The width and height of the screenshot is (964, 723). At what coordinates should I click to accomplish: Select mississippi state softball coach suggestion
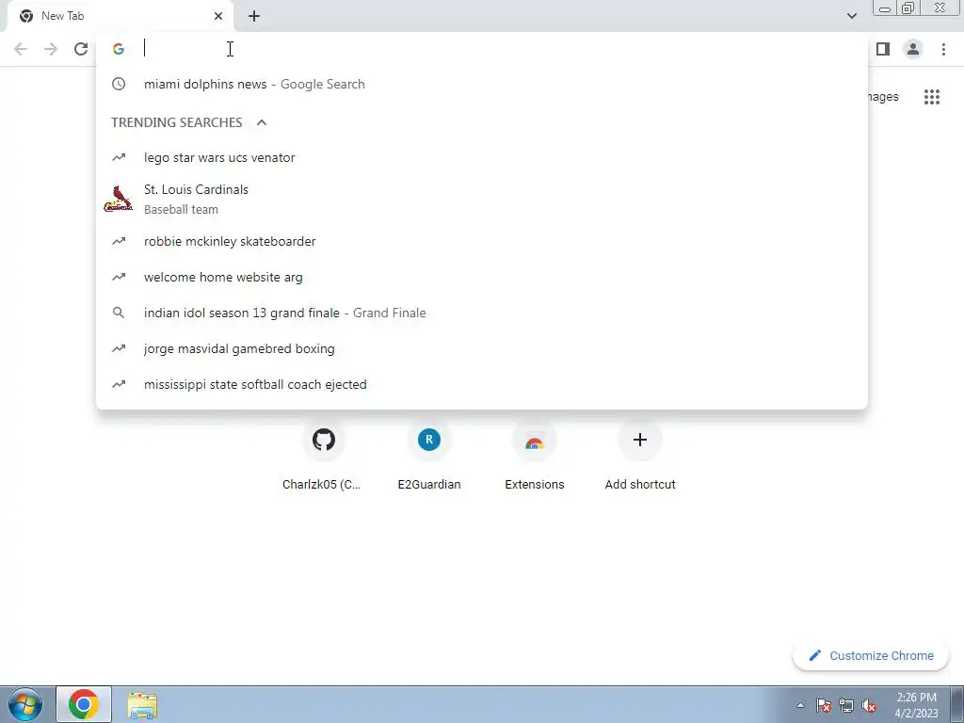pos(482,384)
